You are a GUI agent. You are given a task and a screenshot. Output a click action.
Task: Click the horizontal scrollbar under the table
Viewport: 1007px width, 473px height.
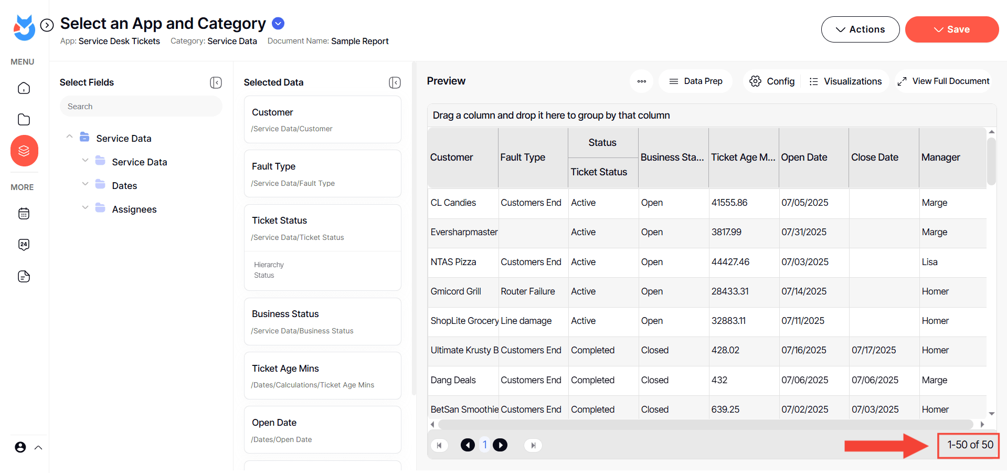[x=705, y=424]
